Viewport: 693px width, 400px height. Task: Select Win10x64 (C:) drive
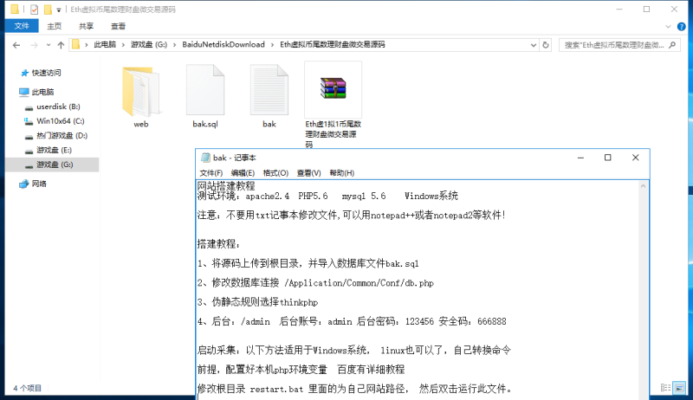[60, 121]
